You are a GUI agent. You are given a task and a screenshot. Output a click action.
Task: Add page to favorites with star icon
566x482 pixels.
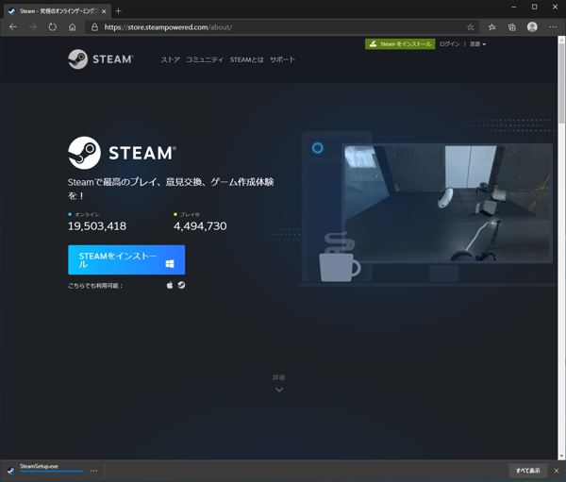point(470,27)
